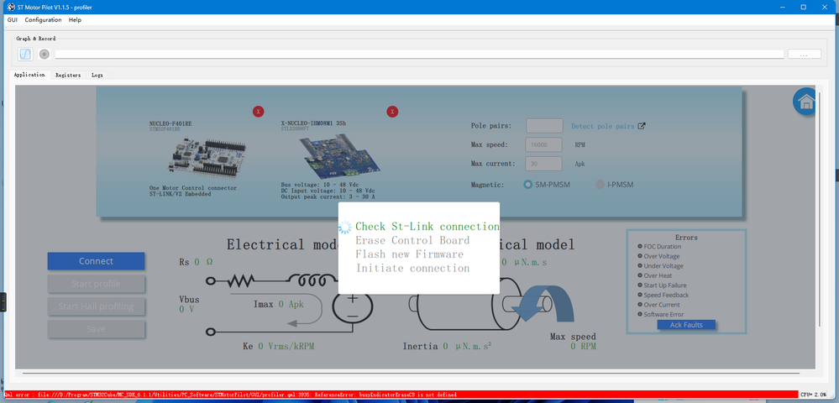Open the graph plot icon
839x403 pixels.
click(x=26, y=54)
